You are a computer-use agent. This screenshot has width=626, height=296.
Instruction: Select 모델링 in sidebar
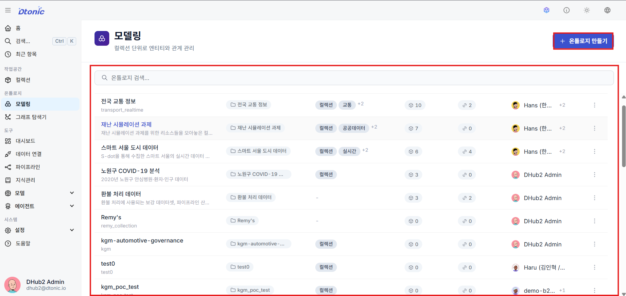41,104
